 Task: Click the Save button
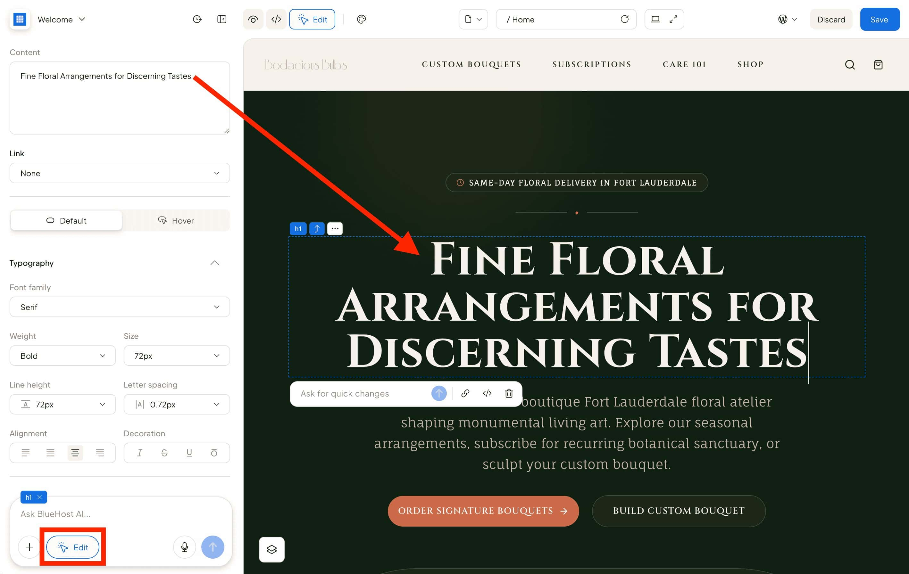pos(880,19)
